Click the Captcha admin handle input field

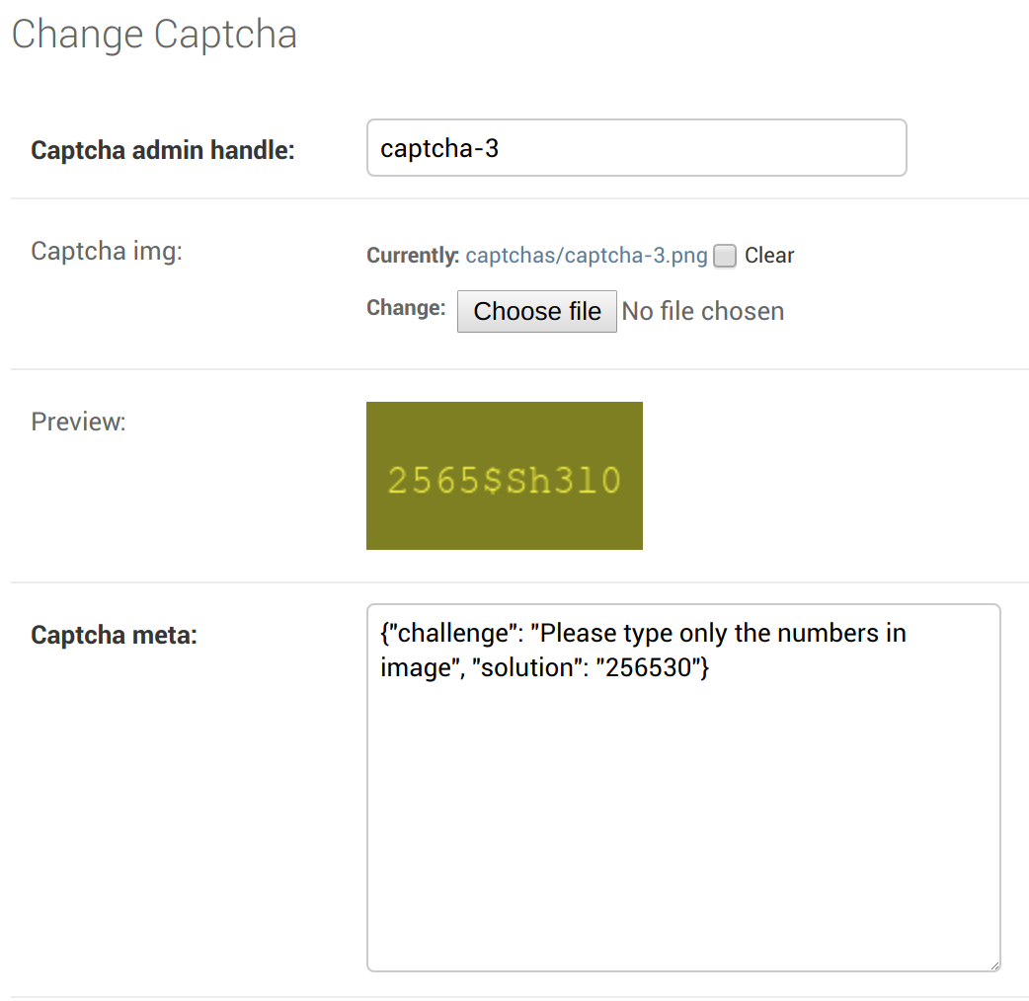tap(636, 147)
